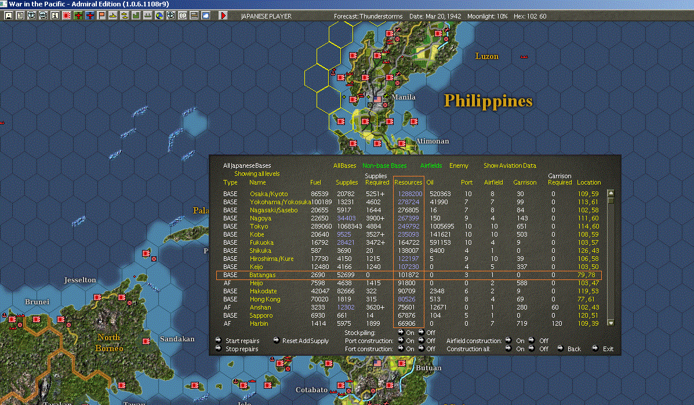Set Construction all to On
The height and width of the screenshot is (405, 694).
pyautogui.click(x=508, y=348)
